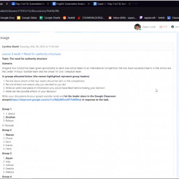Open Lesson 4 week 1 authority structures link
Image resolution: width=179 pixels, height=179 pixels.
click(31, 54)
